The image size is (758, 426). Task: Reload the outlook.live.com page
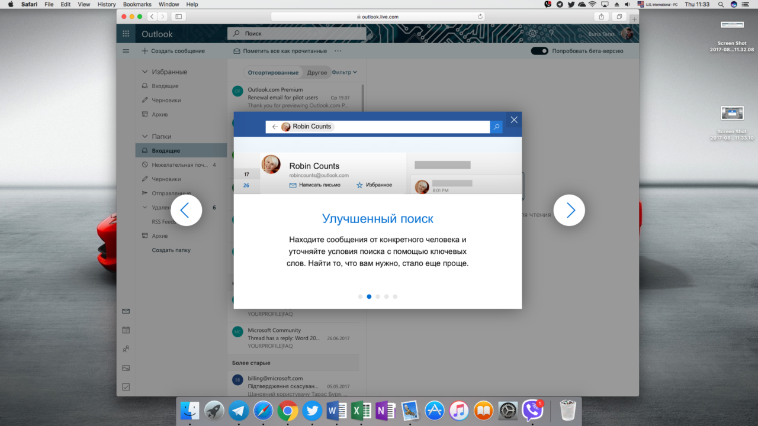[x=480, y=17]
